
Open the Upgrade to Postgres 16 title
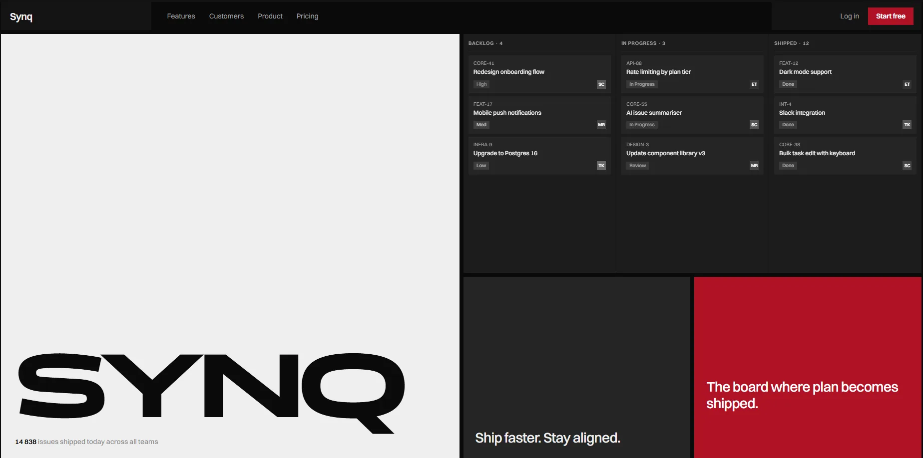tap(505, 153)
